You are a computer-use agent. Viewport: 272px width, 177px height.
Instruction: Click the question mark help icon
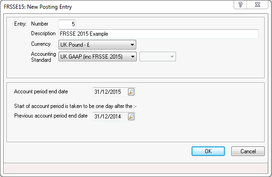(x=240, y=5)
